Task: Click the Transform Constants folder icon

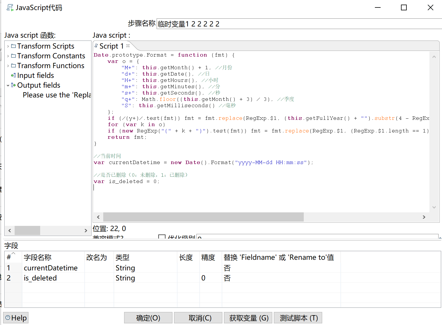Action: (x=13, y=56)
